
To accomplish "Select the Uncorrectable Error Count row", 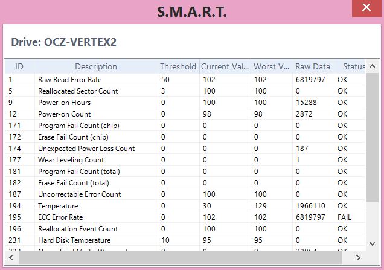I will pyautogui.click(x=185, y=194).
